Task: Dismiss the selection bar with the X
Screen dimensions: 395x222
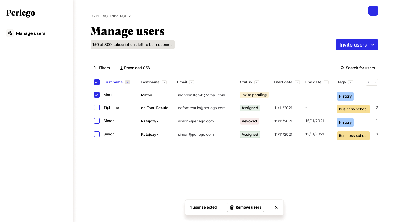Action: pyautogui.click(x=276, y=207)
